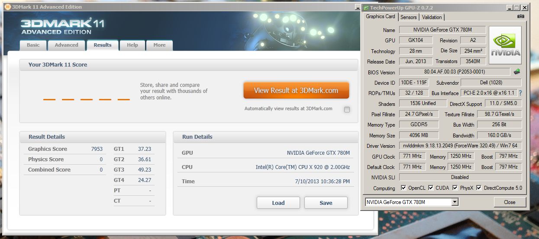Click the Bus Interface PCI-E field
This screenshot has height=239, width=539.
[489, 93]
